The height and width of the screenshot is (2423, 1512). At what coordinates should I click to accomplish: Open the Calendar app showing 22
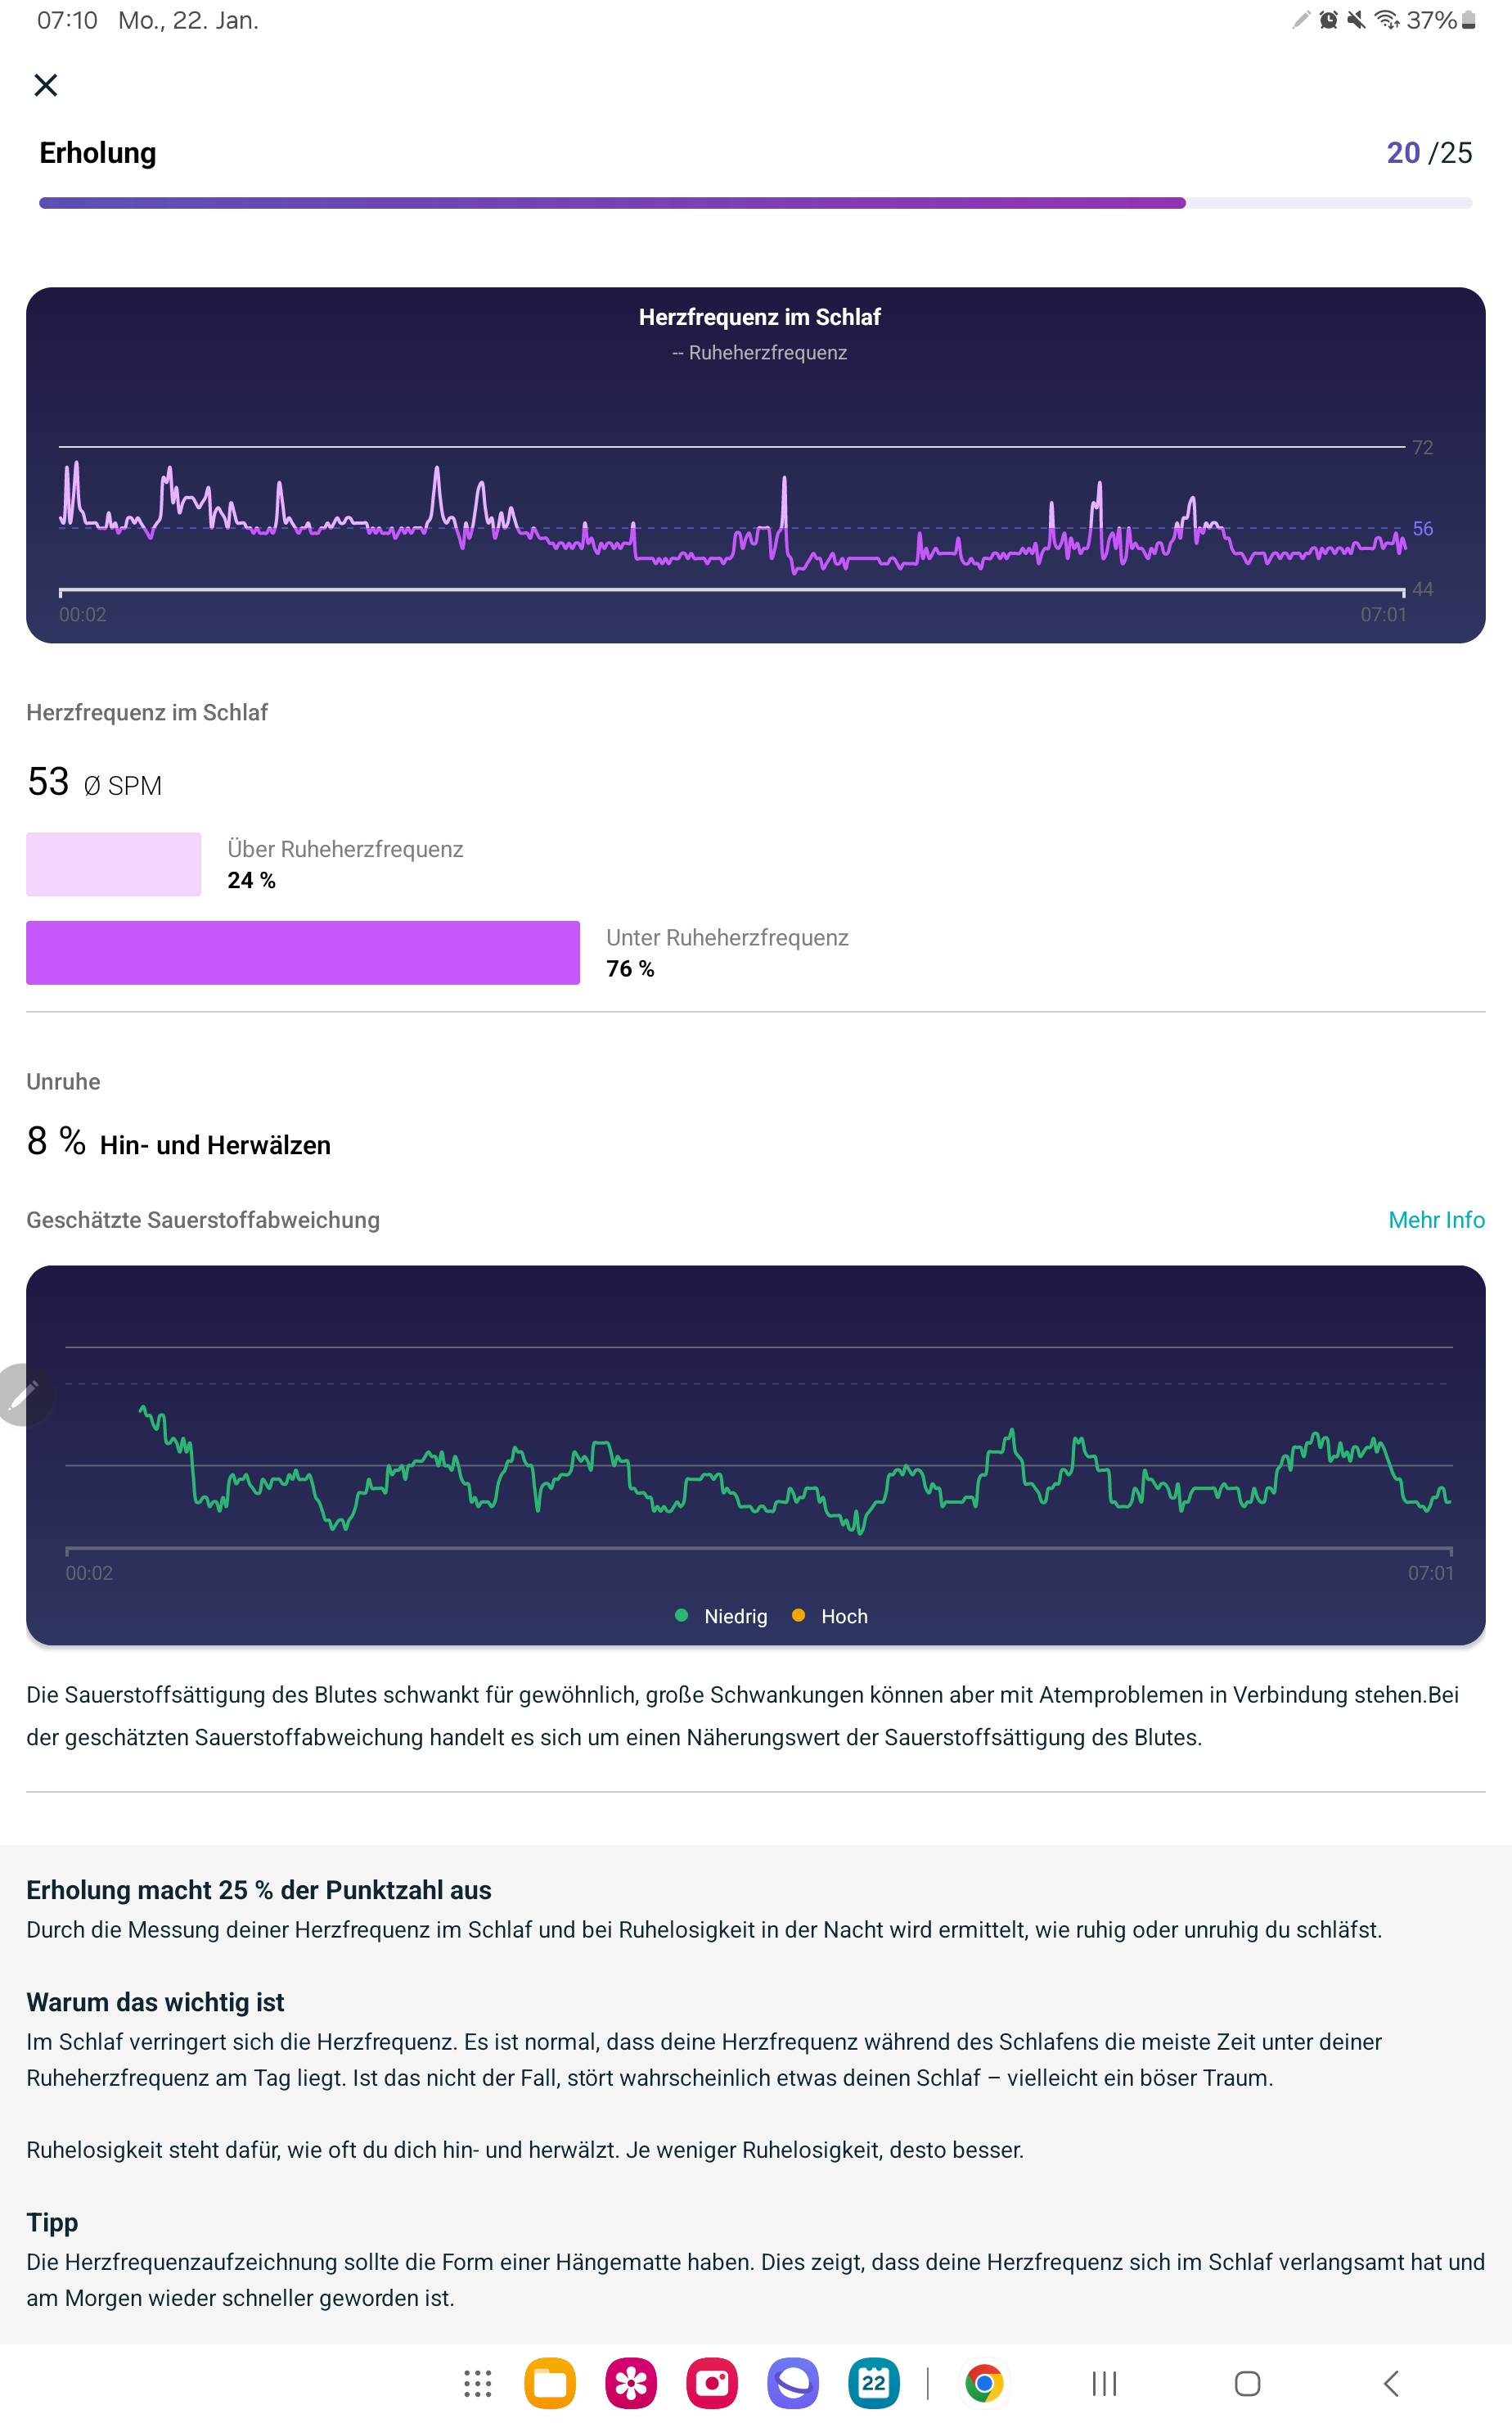click(x=873, y=2384)
